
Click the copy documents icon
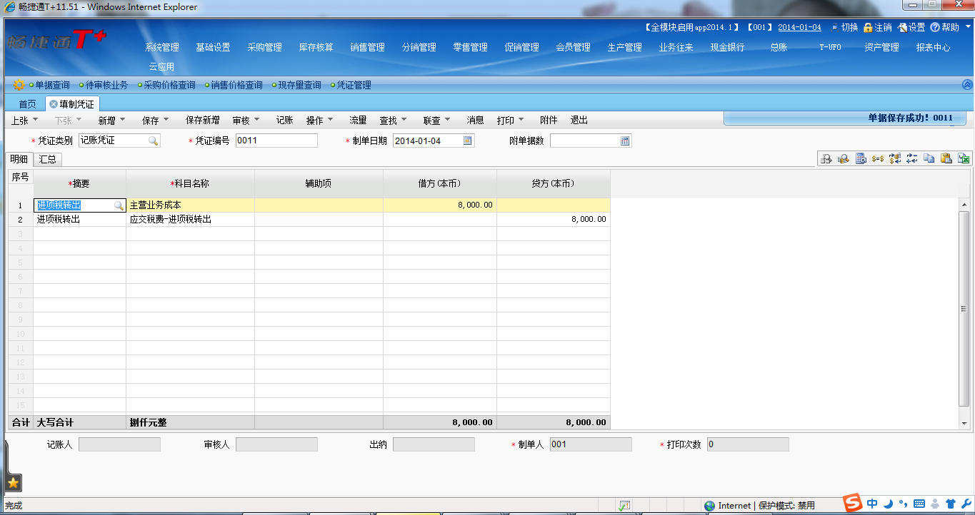[929, 159]
